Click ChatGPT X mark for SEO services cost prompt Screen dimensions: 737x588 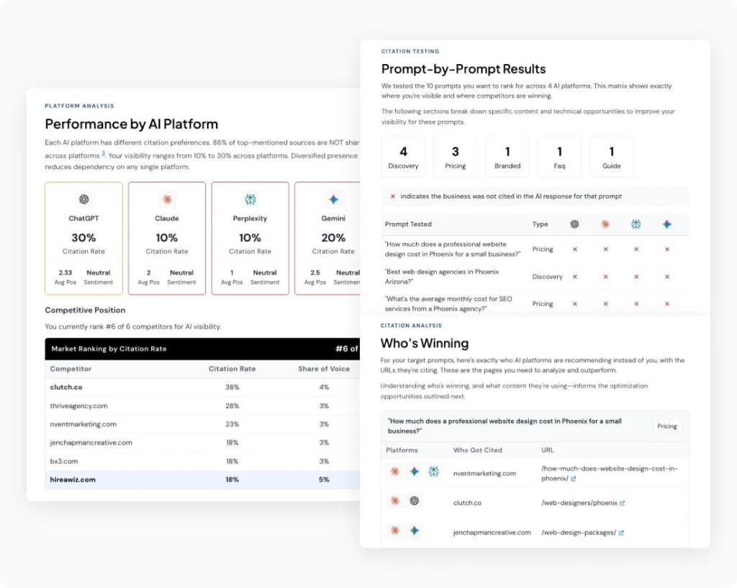point(575,304)
